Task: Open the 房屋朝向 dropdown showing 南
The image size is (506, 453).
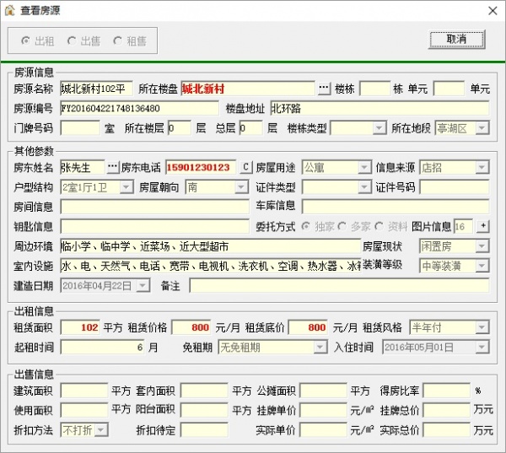Action: coord(241,187)
